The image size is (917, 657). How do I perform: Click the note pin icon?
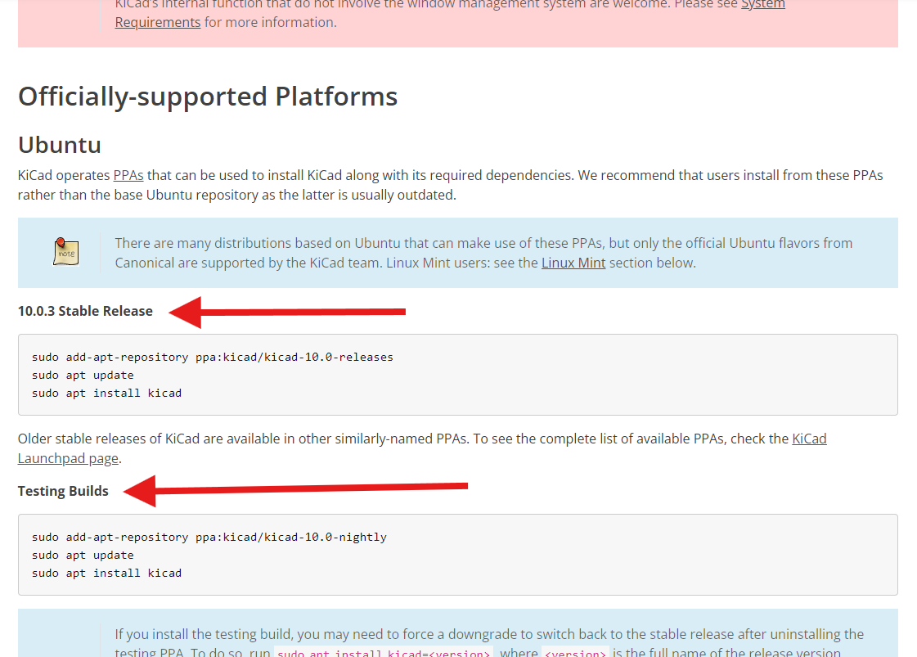tap(66, 252)
